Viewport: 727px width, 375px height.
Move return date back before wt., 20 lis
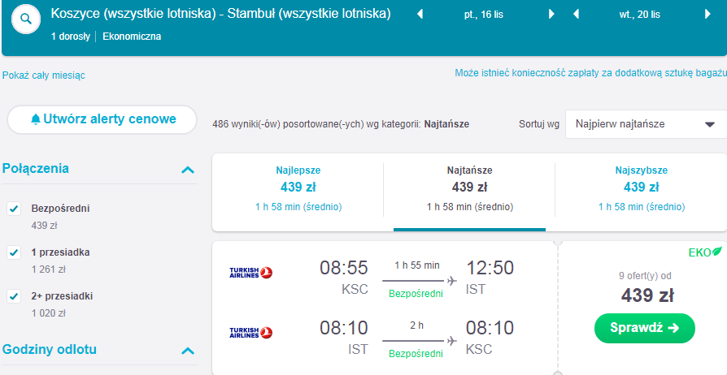[577, 15]
